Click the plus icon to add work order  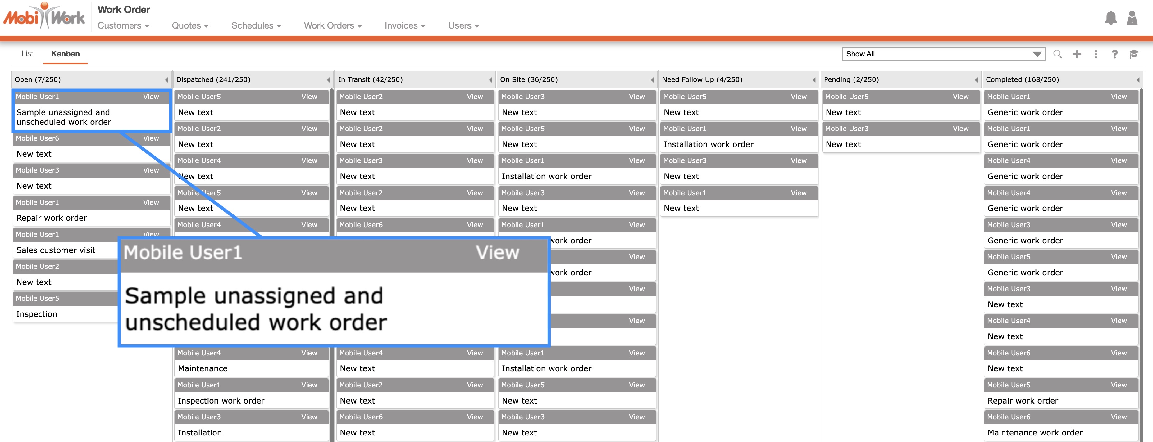[x=1077, y=54]
